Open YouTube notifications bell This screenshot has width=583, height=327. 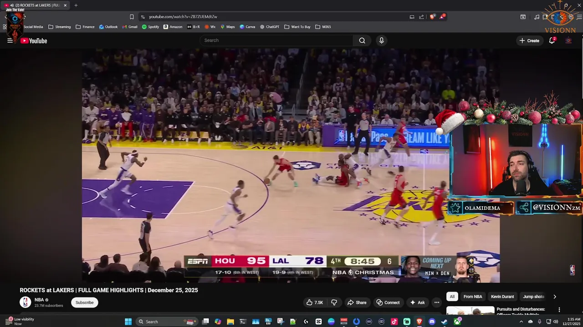click(552, 40)
